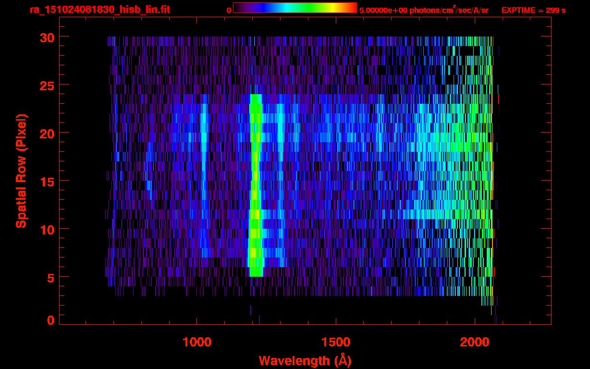Click the y-axis tick label 0
The image size is (590, 369).
[x=49, y=320]
